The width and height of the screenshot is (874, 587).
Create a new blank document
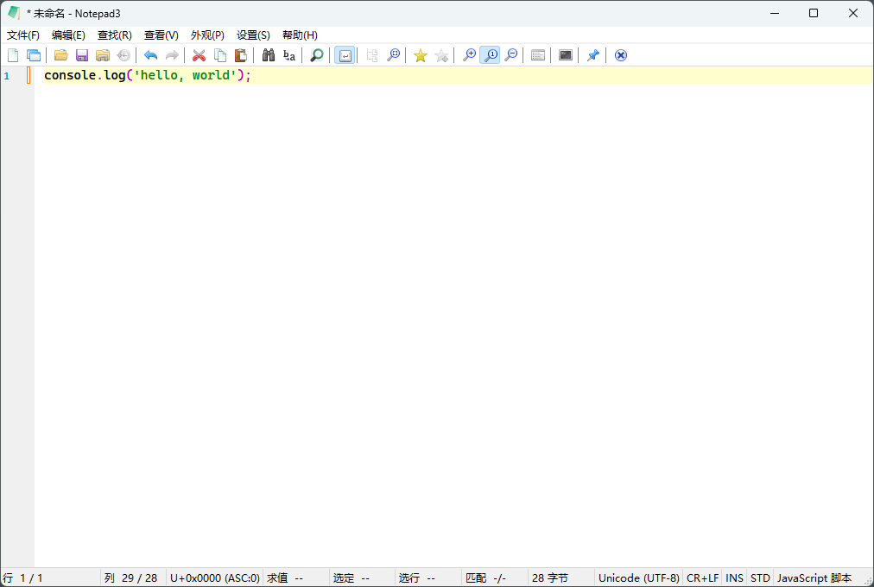[13, 55]
